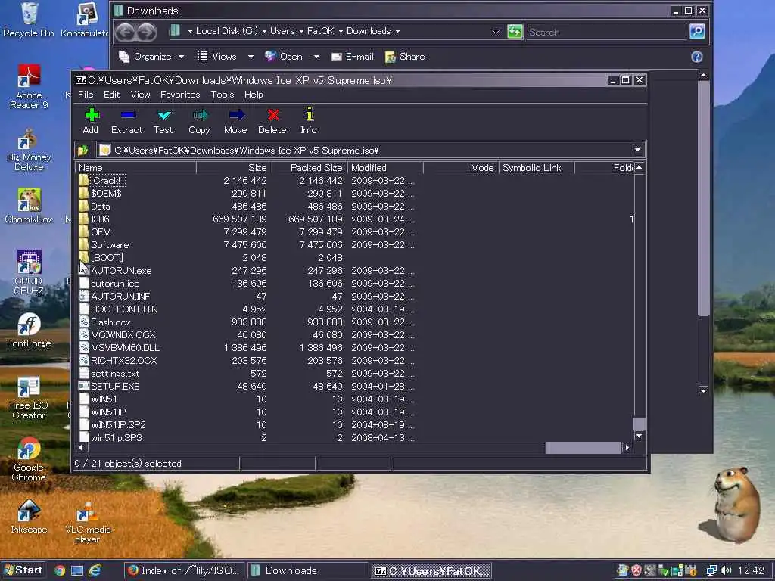The height and width of the screenshot is (581, 775).
Task: Click the Extract toolbar icon
Action: pos(127,121)
